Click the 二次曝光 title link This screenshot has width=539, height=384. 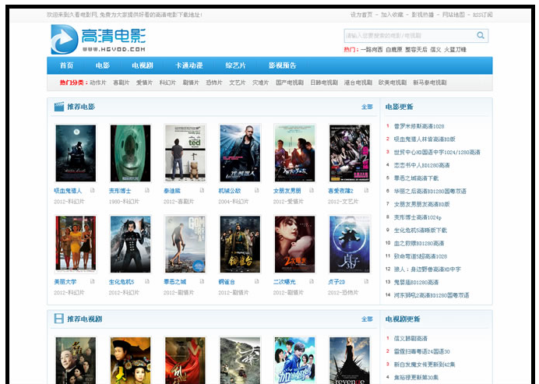[x=284, y=281]
